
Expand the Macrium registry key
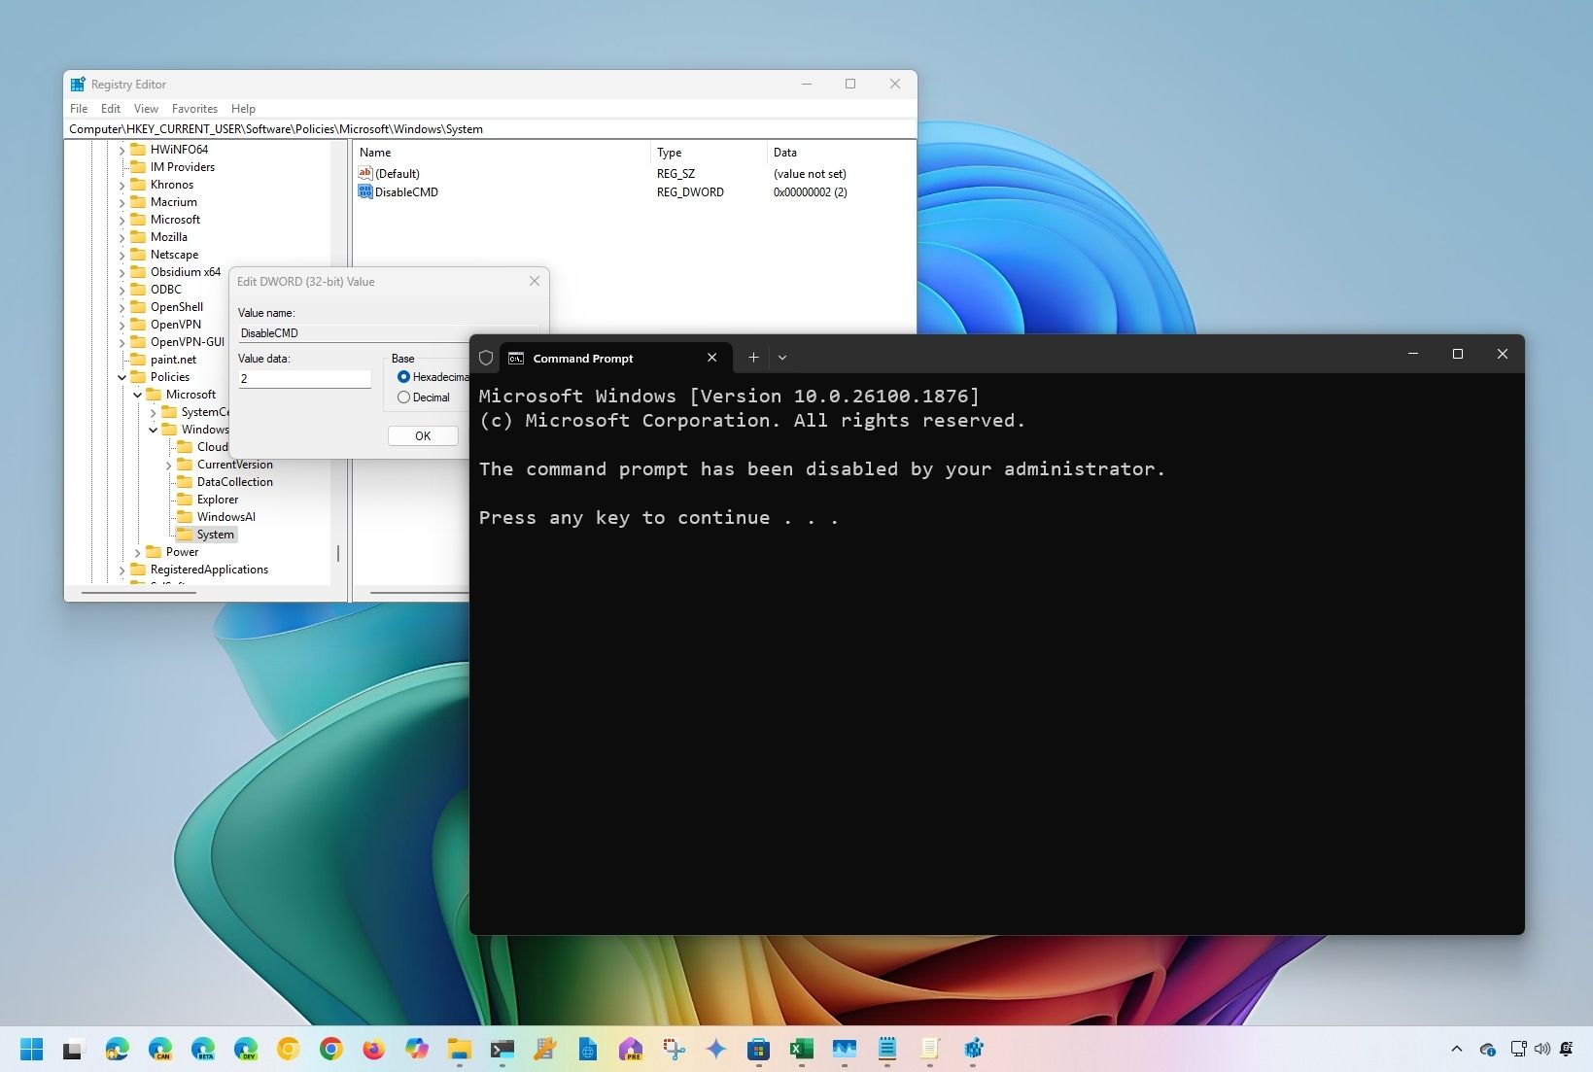(121, 202)
